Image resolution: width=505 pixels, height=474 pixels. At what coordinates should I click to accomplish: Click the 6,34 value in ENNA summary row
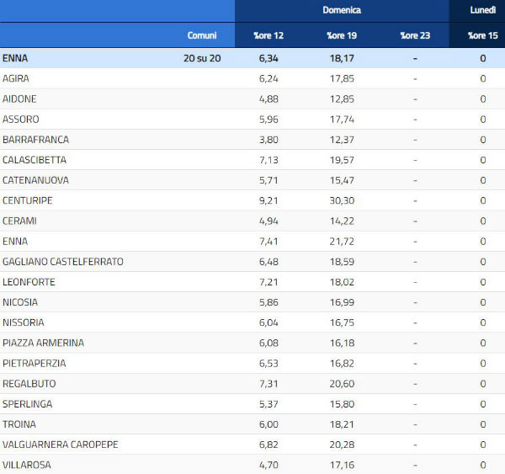click(x=268, y=58)
